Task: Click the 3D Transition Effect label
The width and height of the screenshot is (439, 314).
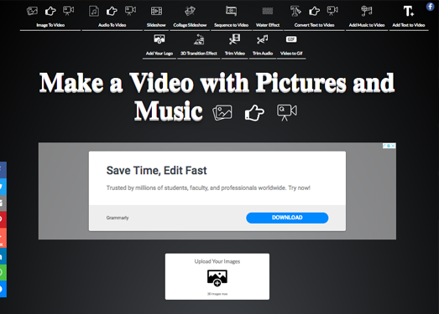Action: (199, 53)
